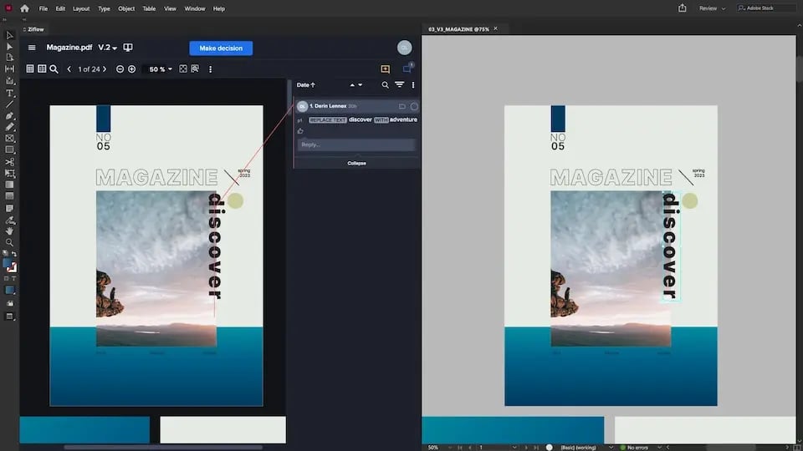Open the Layout menu
Viewport: 803px width, 451px height.
(x=81, y=8)
